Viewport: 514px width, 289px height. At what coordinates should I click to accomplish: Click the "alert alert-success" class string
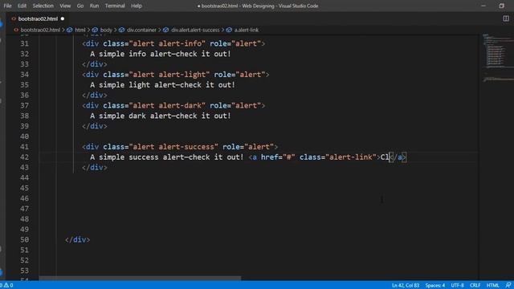coord(173,147)
